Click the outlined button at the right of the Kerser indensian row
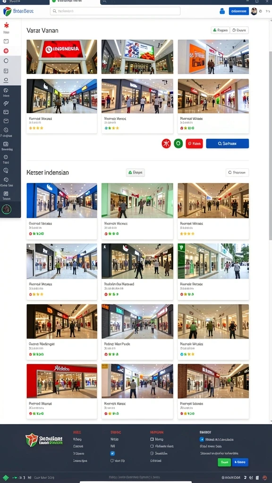Screen dimensions: 272x483 point(237,173)
